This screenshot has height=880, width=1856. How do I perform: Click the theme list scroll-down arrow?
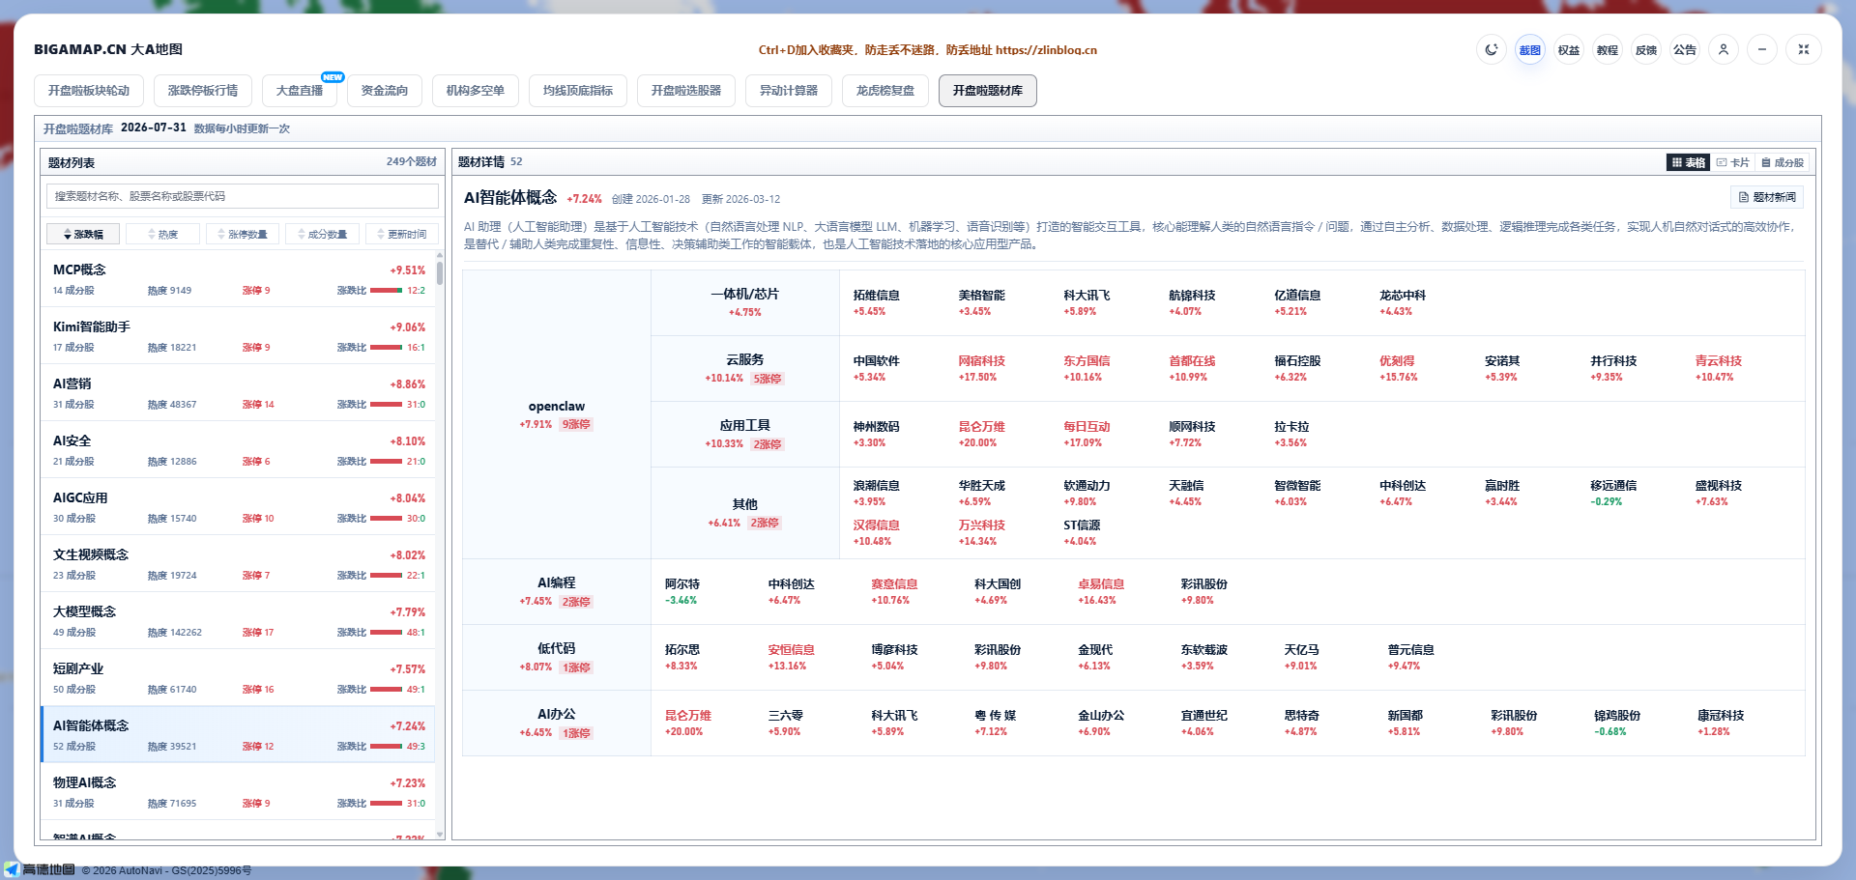[440, 835]
